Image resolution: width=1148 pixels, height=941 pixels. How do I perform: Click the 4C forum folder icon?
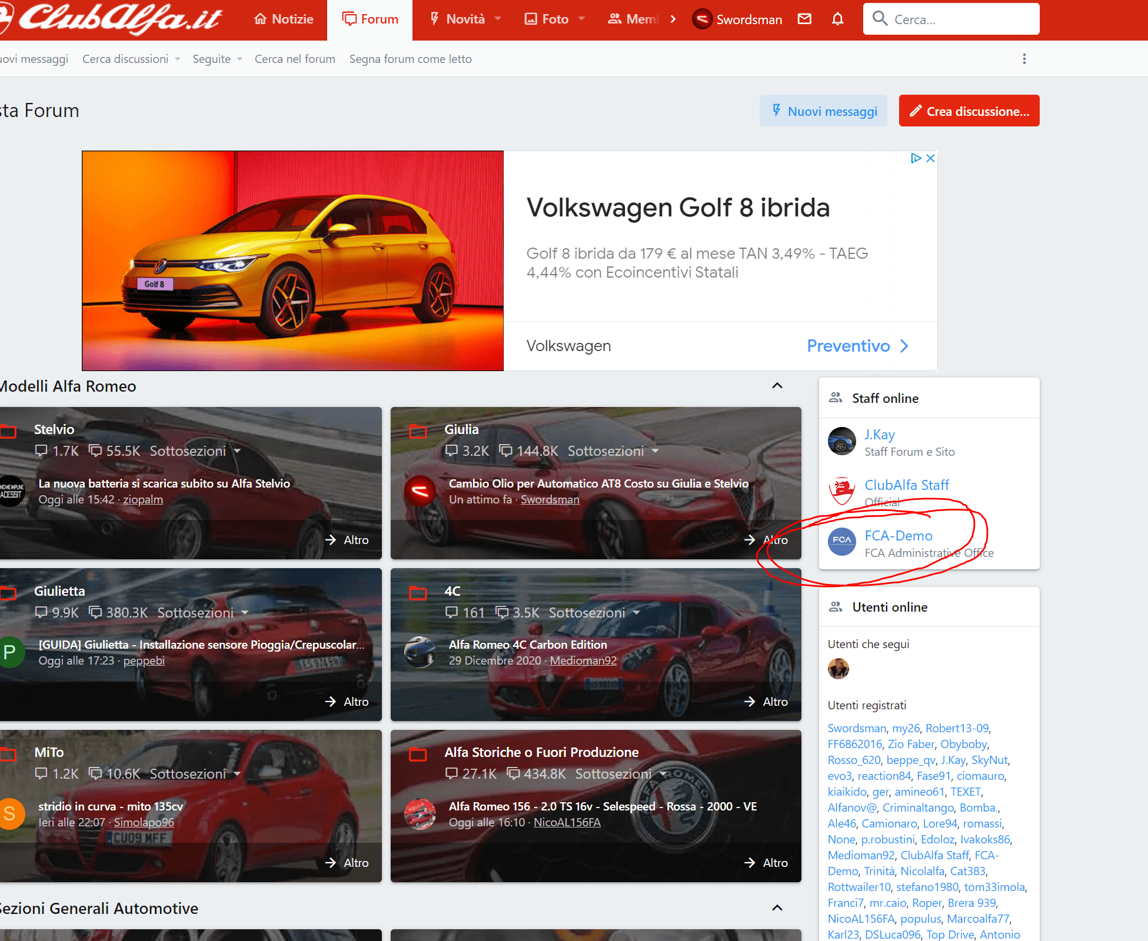click(x=418, y=593)
